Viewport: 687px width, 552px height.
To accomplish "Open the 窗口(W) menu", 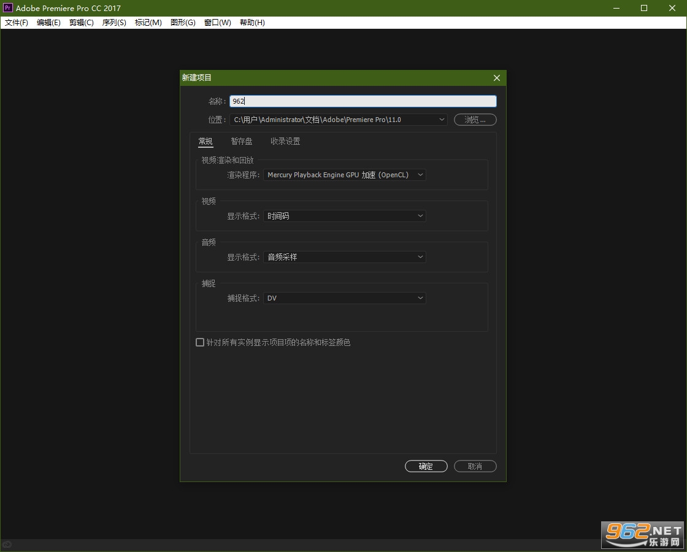I will 217,23.
